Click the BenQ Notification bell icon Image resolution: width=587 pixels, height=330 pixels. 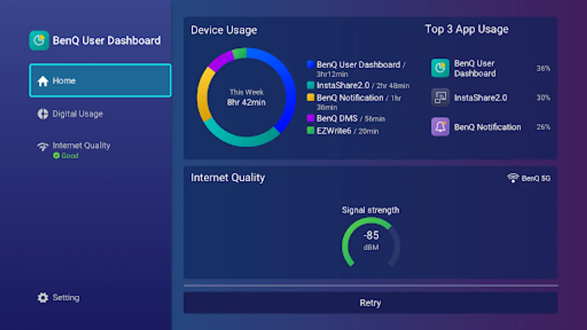click(x=440, y=127)
